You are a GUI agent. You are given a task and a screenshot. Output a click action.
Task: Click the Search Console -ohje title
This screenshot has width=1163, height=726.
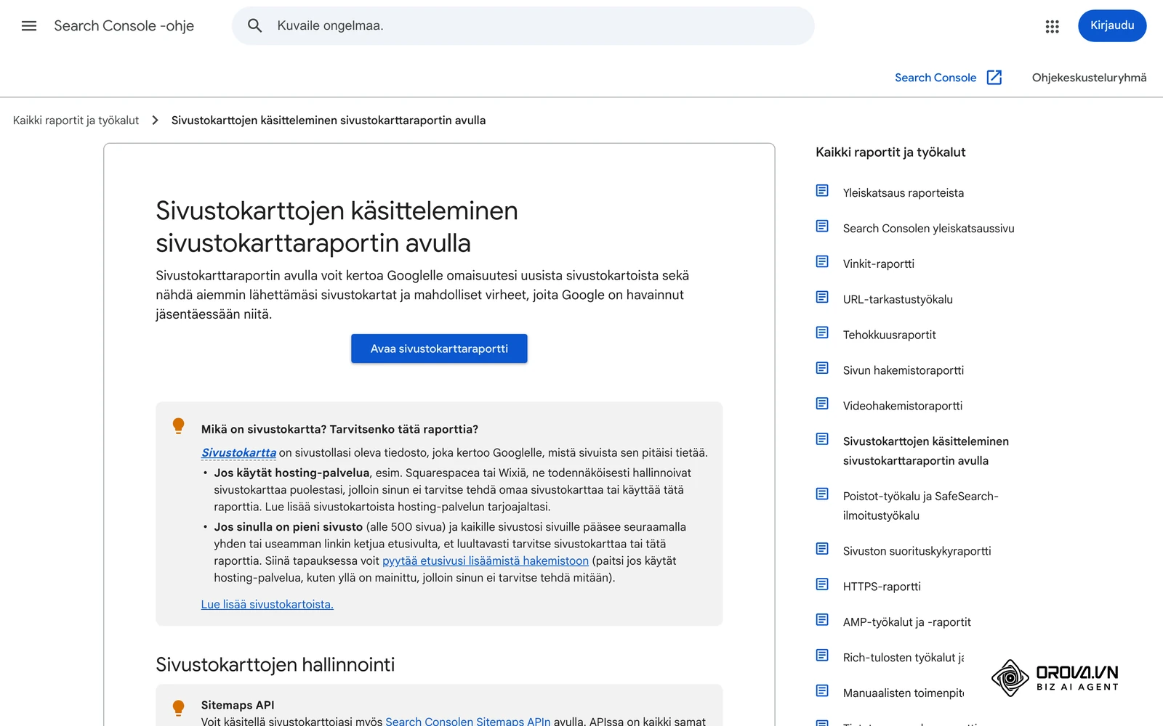pos(124,26)
